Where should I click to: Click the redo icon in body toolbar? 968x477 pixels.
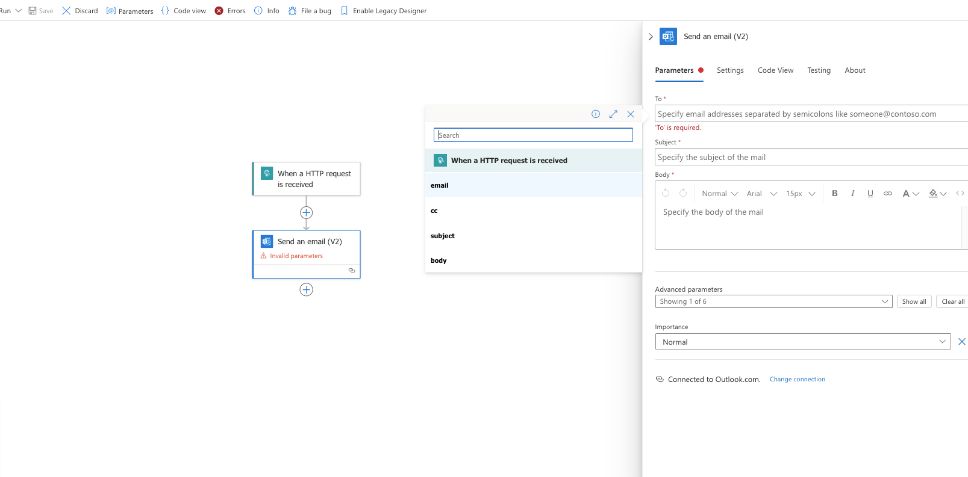(683, 193)
